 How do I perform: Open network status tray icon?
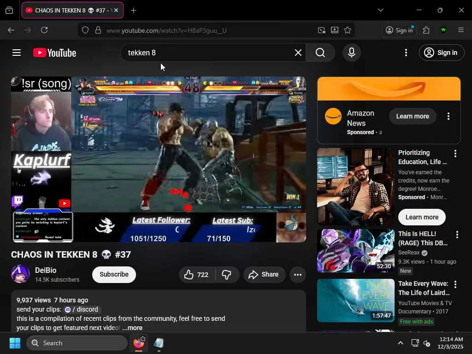415,343
